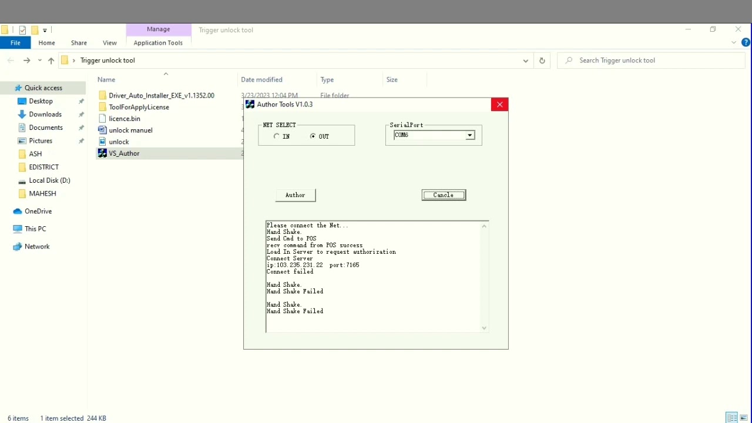The width and height of the screenshot is (752, 423).
Task: Select unlock manuel document
Action: pos(130,130)
